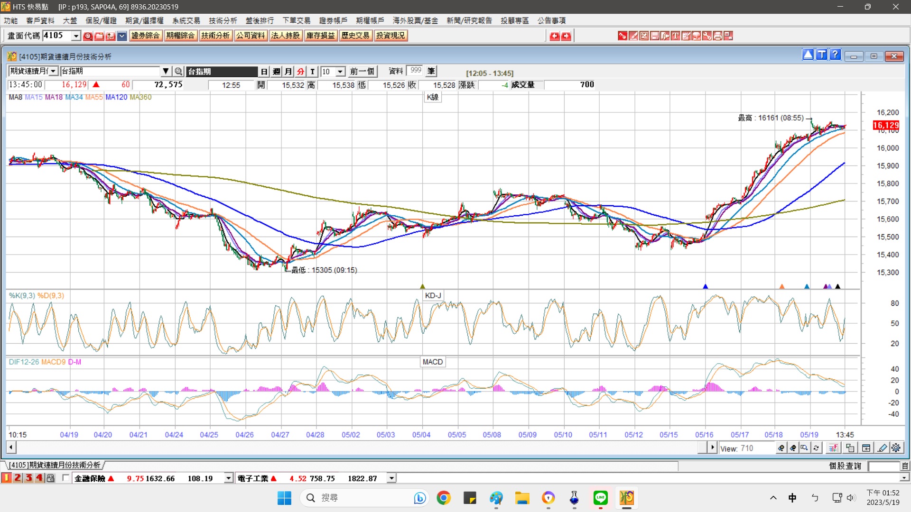
Task: Expand the minute interval 10 dropdown
Action: click(340, 71)
